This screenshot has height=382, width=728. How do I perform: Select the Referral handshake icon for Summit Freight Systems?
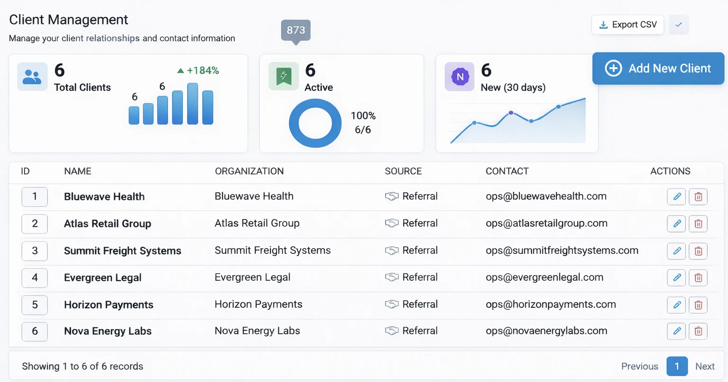click(392, 250)
